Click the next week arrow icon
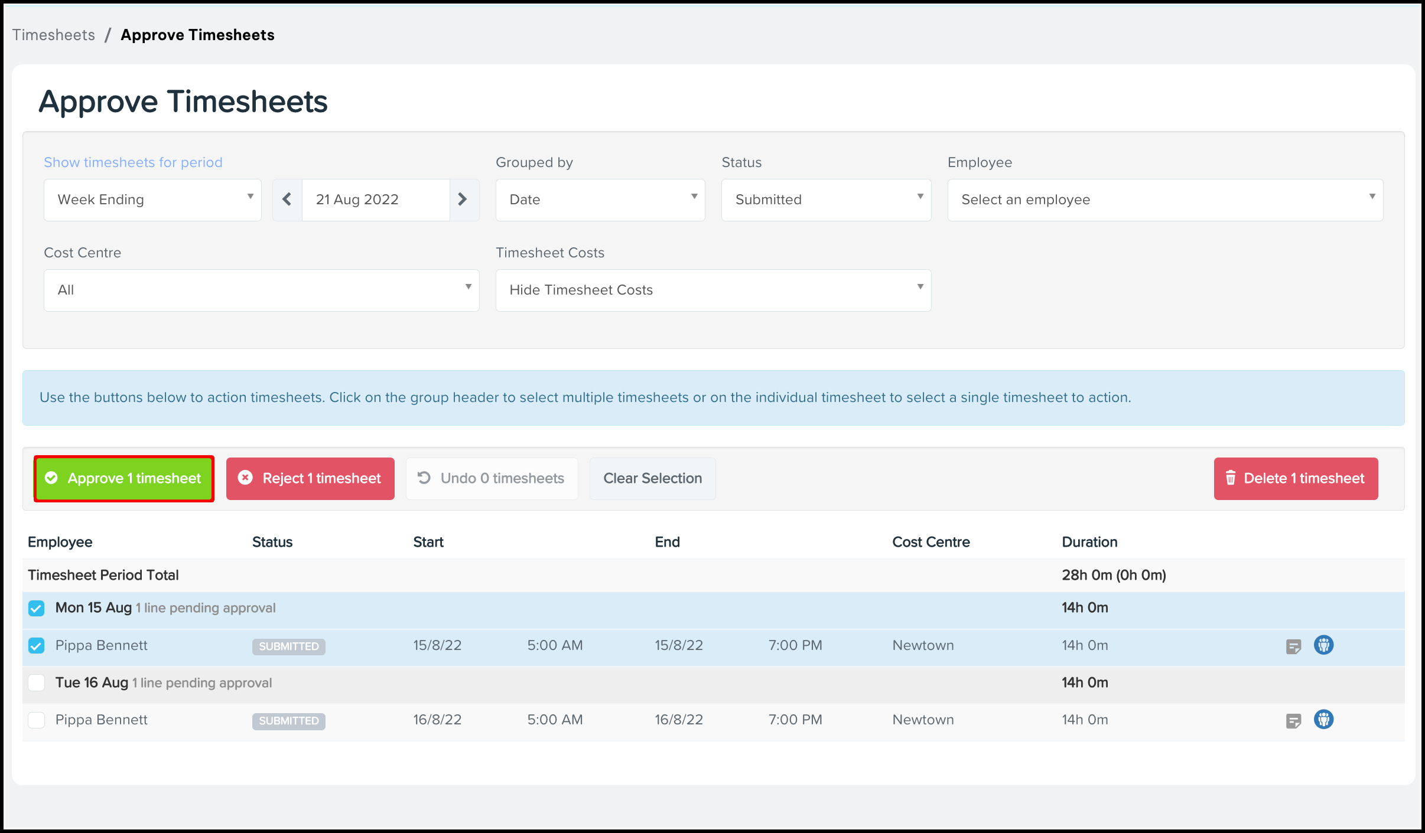Image resolution: width=1425 pixels, height=833 pixels. click(x=463, y=200)
